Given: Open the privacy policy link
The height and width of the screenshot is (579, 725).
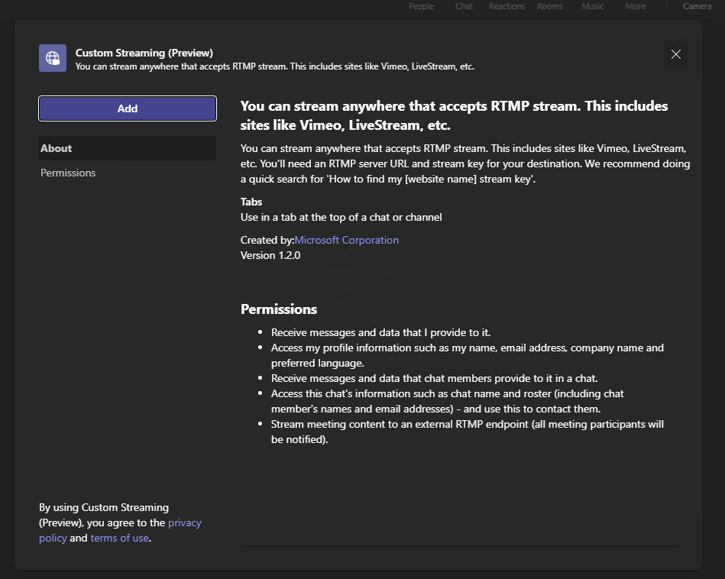Looking at the screenshot, I should click(x=185, y=522).
